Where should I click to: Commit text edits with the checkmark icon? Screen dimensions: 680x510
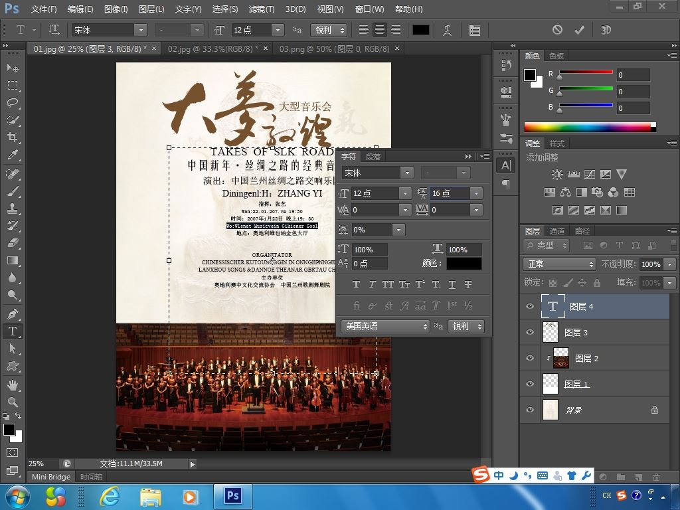pos(579,30)
